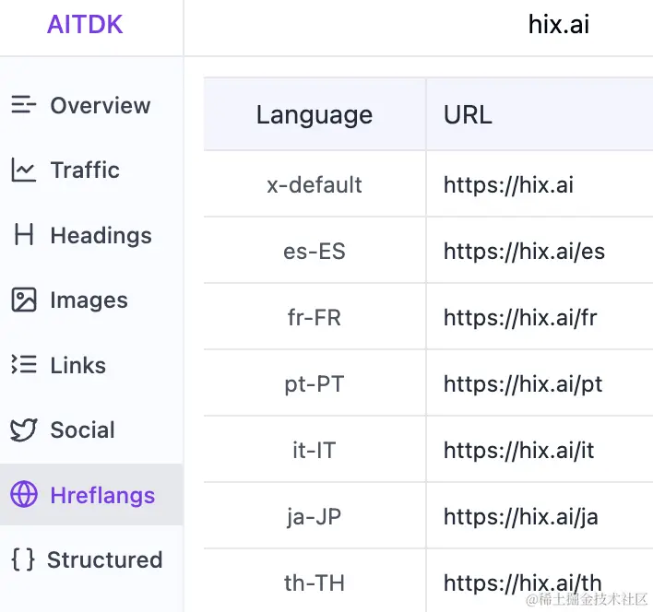Select the Structured menu label
The image size is (653, 612).
[104, 559]
